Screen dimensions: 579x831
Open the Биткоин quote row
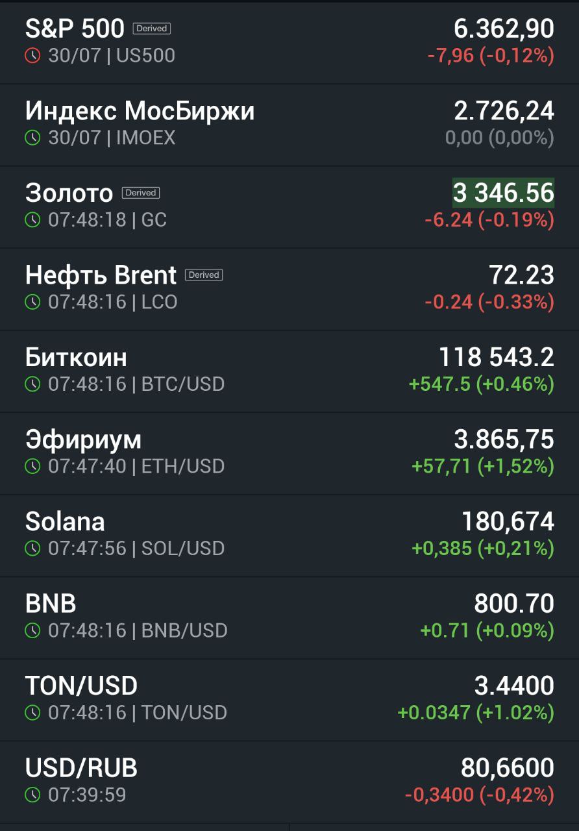tap(289, 371)
